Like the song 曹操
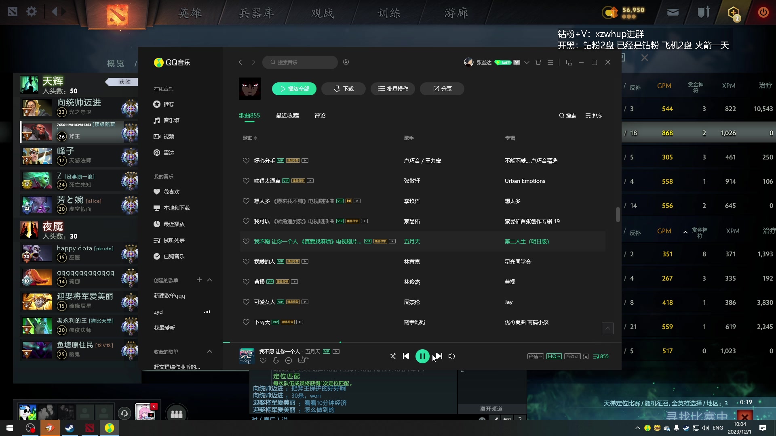 point(246,282)
